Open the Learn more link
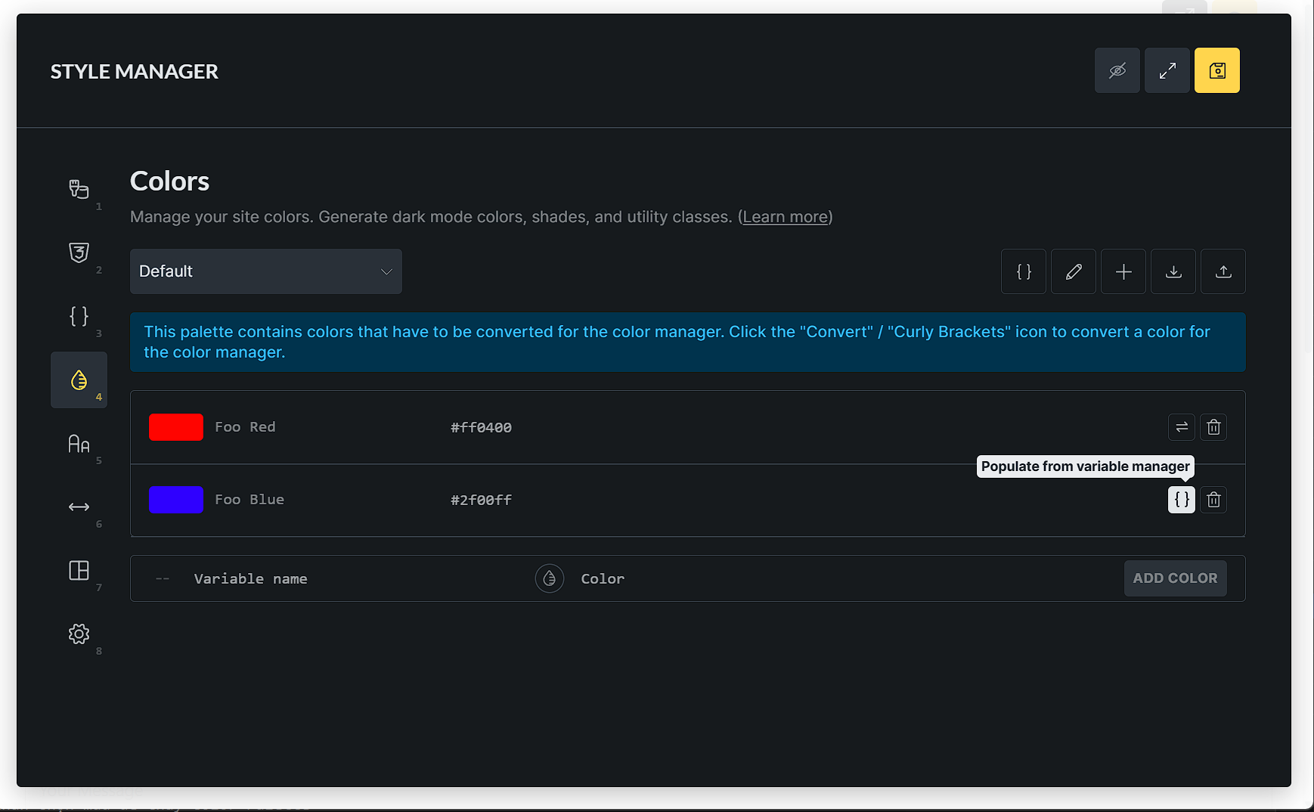The height and width of the screenshot is (812, 1314). pos(785,217)
